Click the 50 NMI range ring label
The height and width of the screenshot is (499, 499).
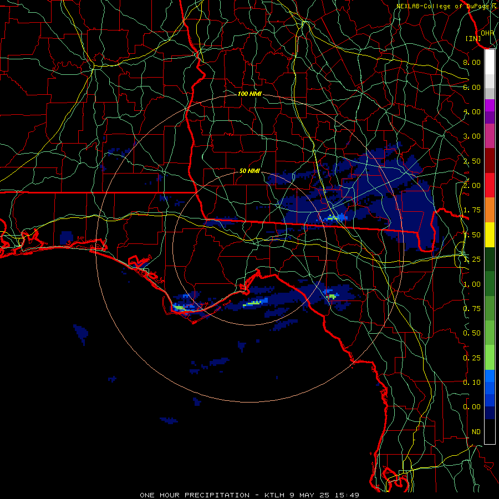(x=249, y=171)
